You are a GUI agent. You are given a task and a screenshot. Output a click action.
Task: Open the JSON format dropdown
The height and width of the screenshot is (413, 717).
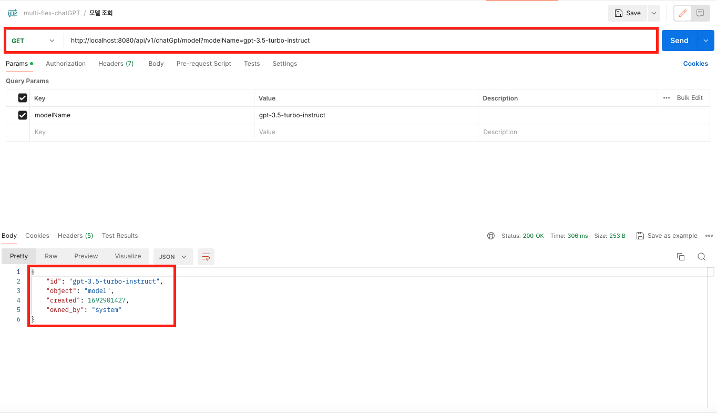[173, 257]
